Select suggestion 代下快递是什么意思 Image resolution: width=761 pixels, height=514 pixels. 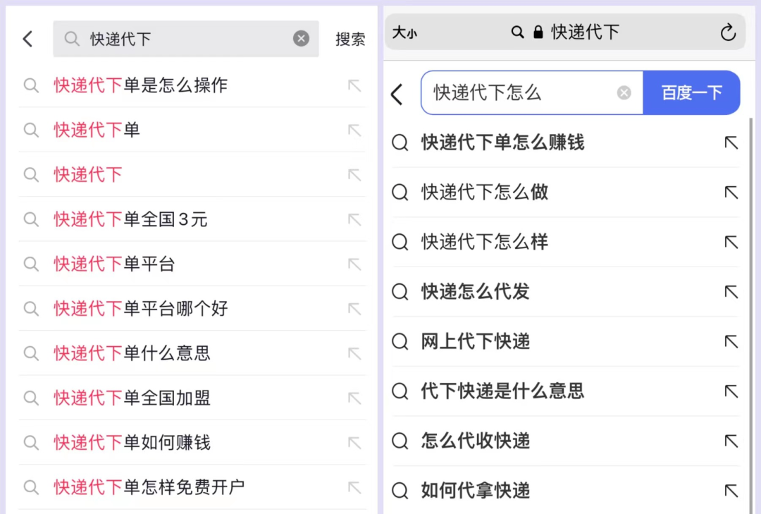(565, 391)
